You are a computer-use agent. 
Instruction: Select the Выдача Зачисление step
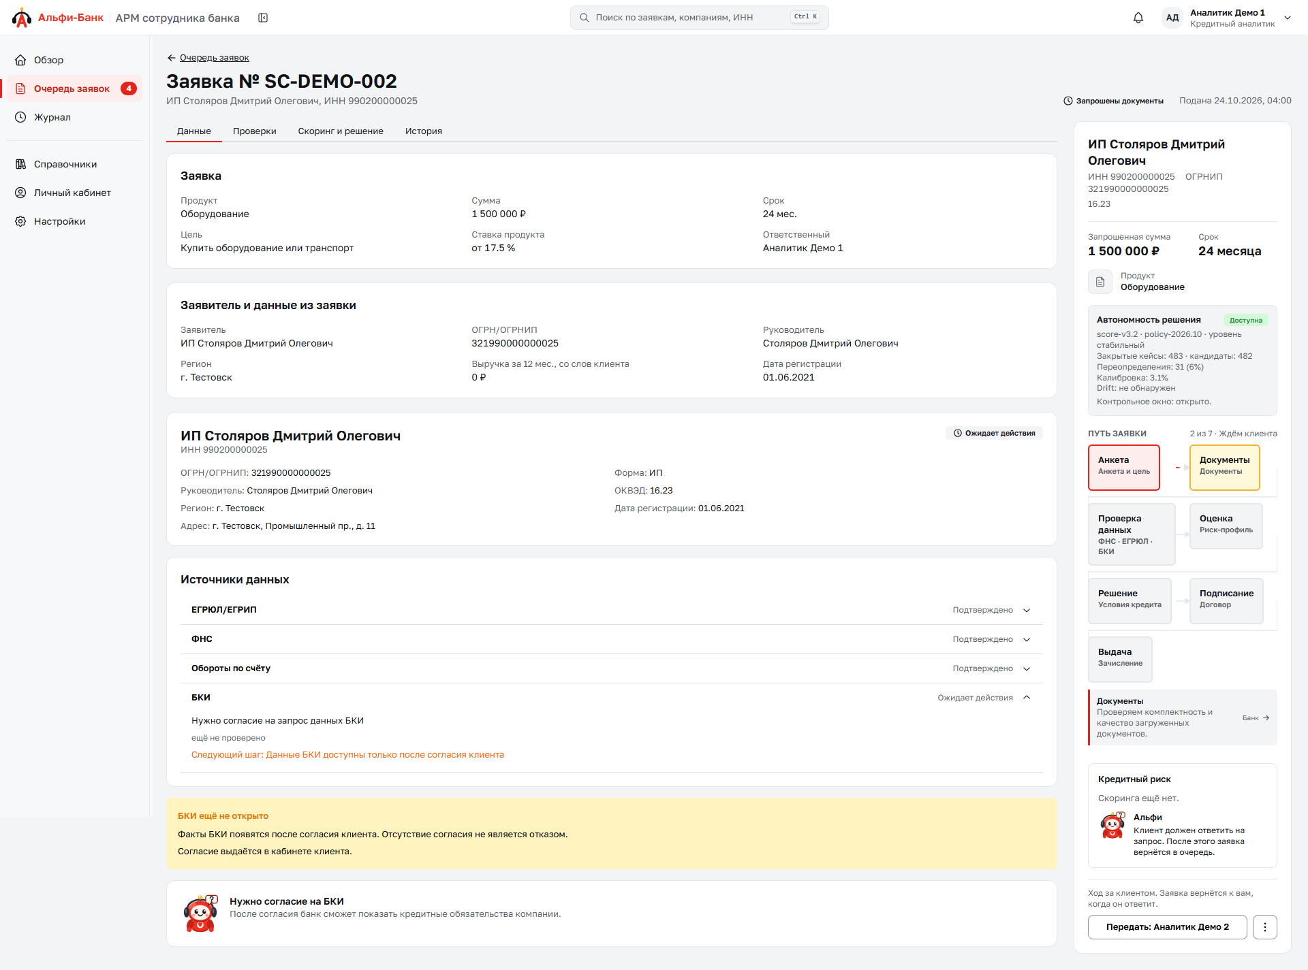pos(1120,659)
